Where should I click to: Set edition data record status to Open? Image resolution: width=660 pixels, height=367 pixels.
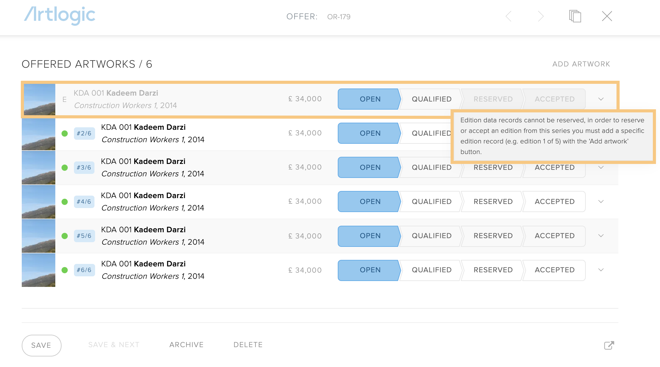369,99
